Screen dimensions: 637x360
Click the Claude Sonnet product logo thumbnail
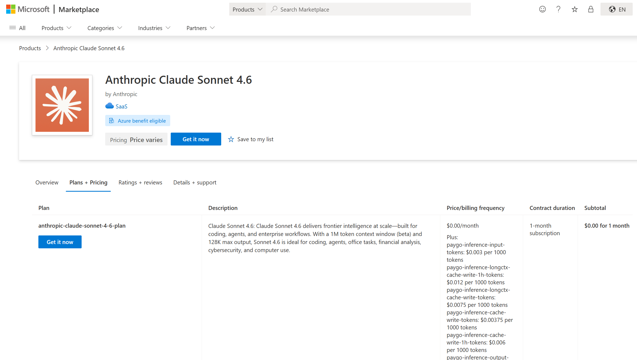62,105
